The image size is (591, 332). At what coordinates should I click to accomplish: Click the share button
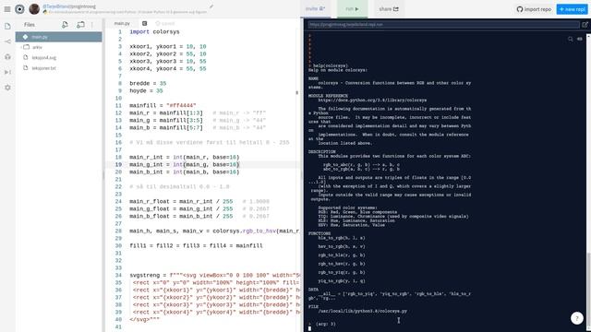pos(389,9)
